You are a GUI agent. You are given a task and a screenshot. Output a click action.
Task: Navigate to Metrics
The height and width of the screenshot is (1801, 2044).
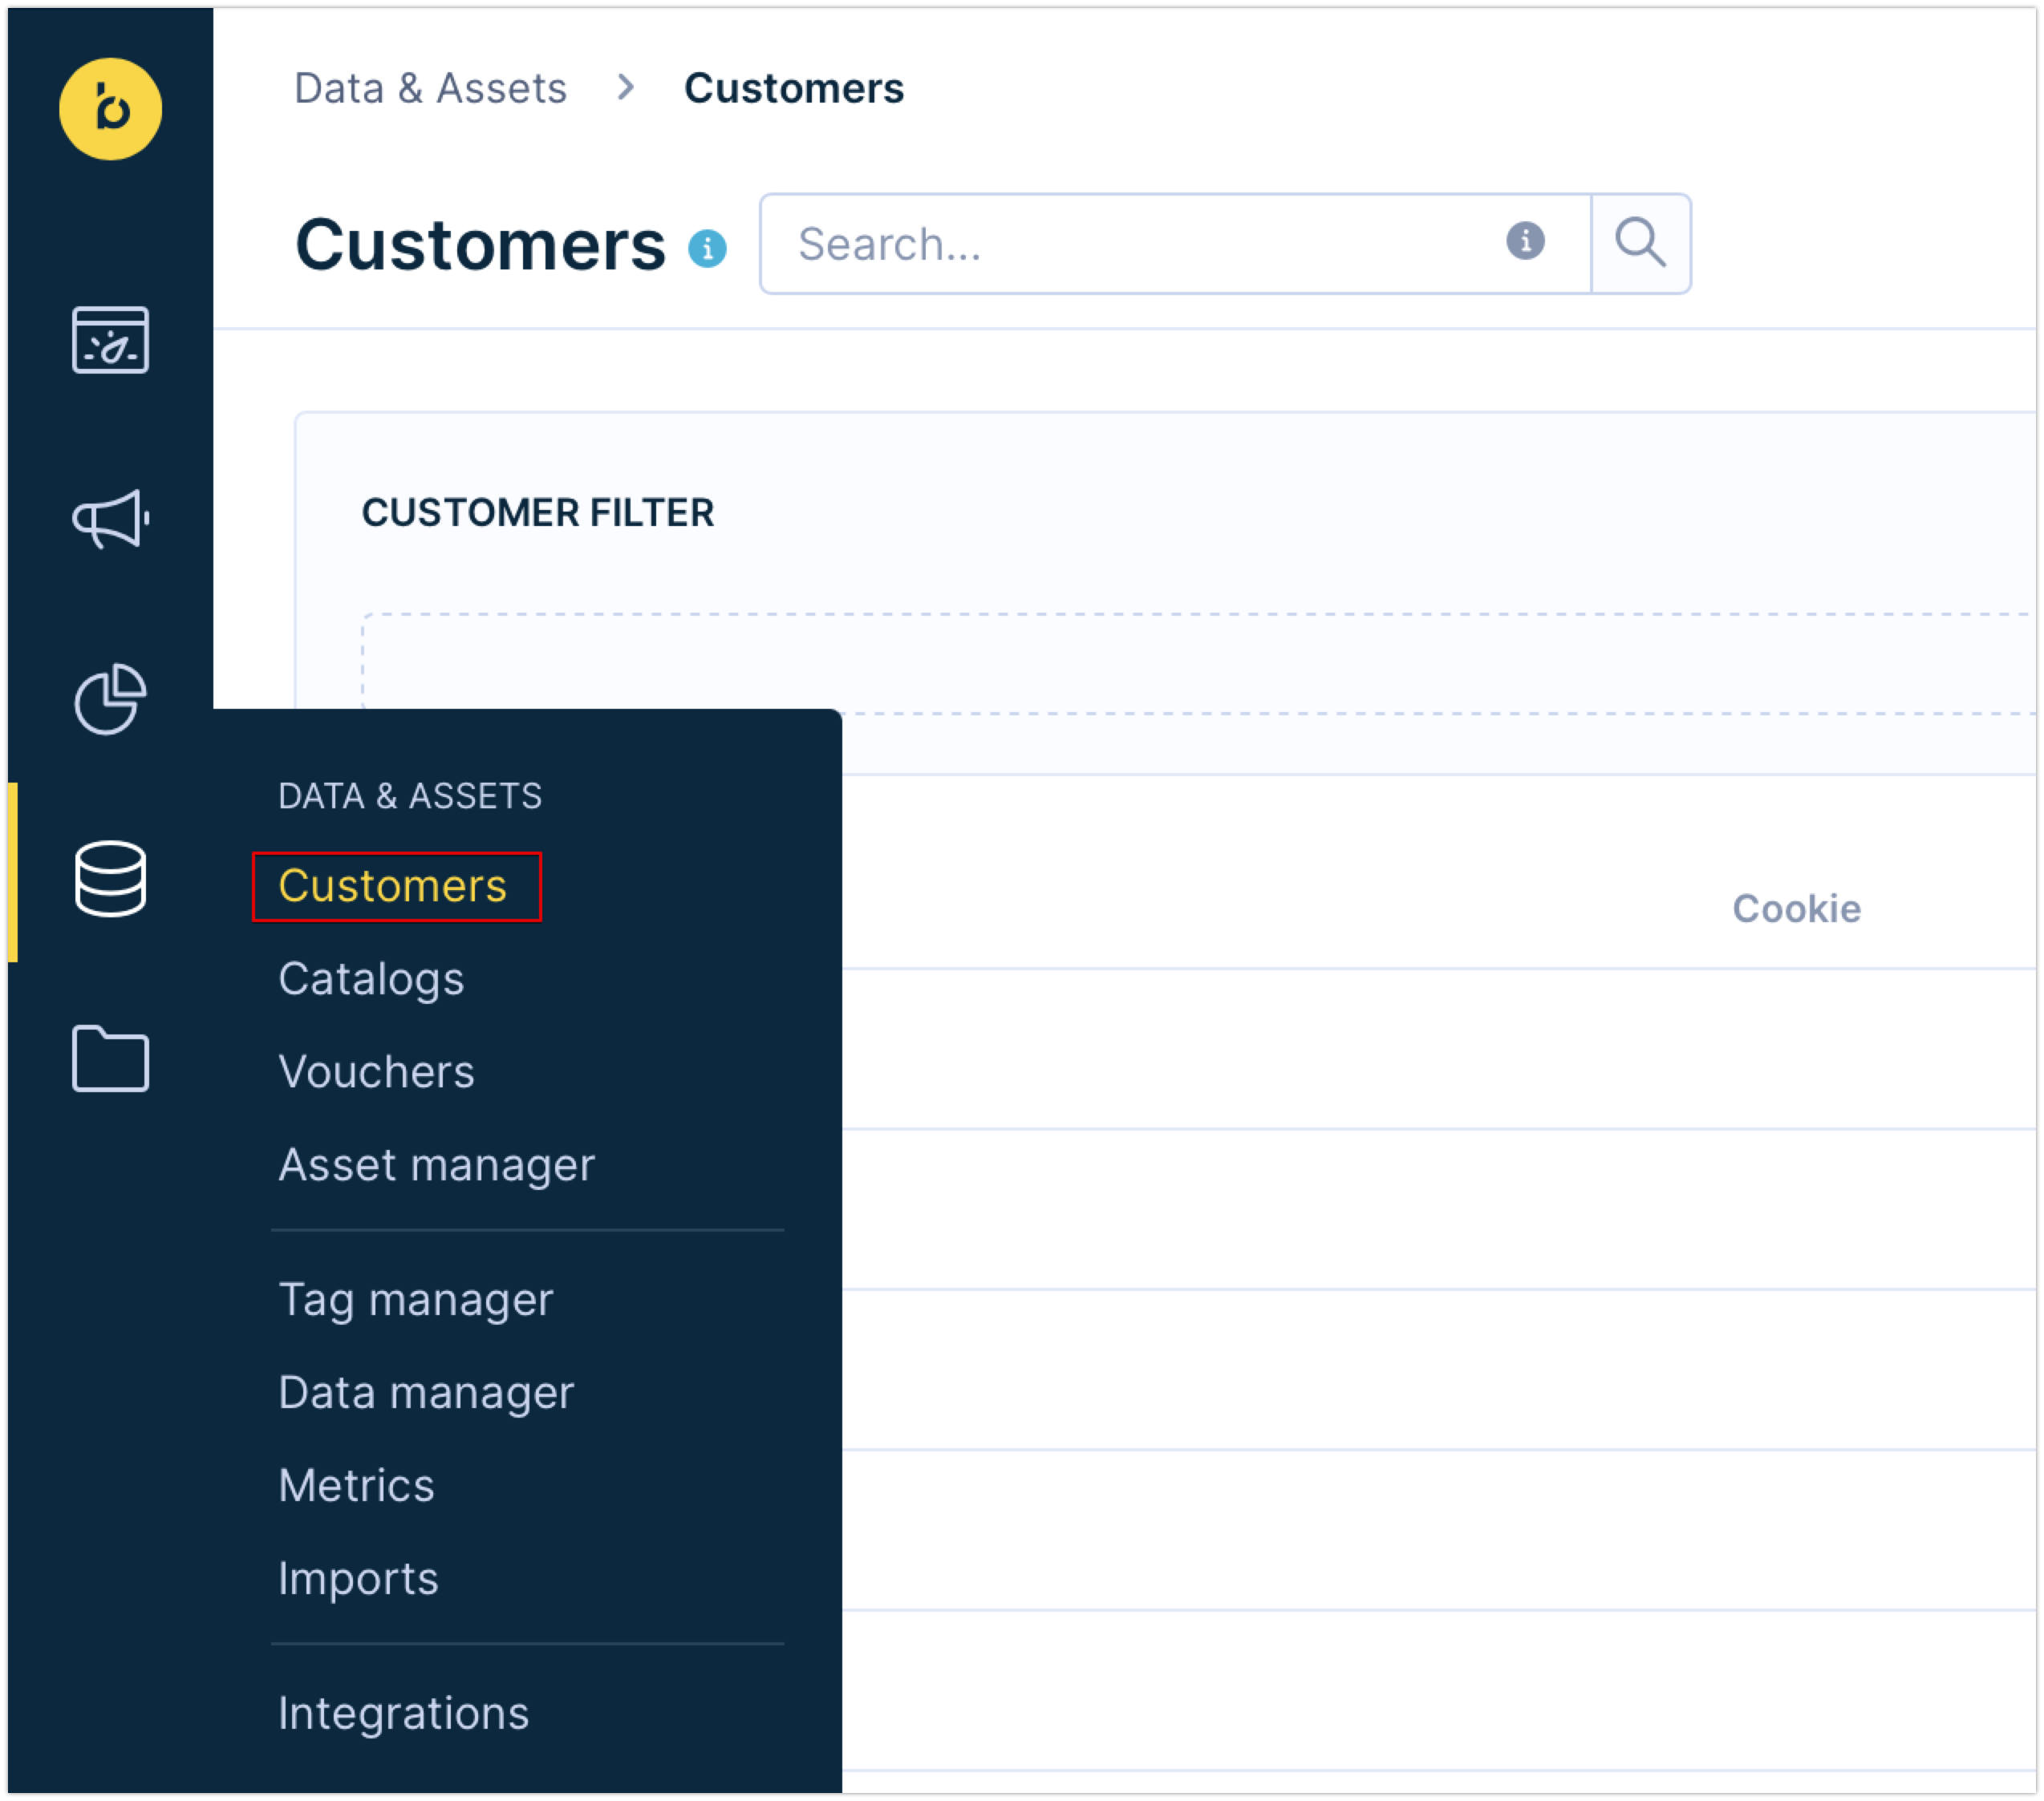click(356, 1485)
